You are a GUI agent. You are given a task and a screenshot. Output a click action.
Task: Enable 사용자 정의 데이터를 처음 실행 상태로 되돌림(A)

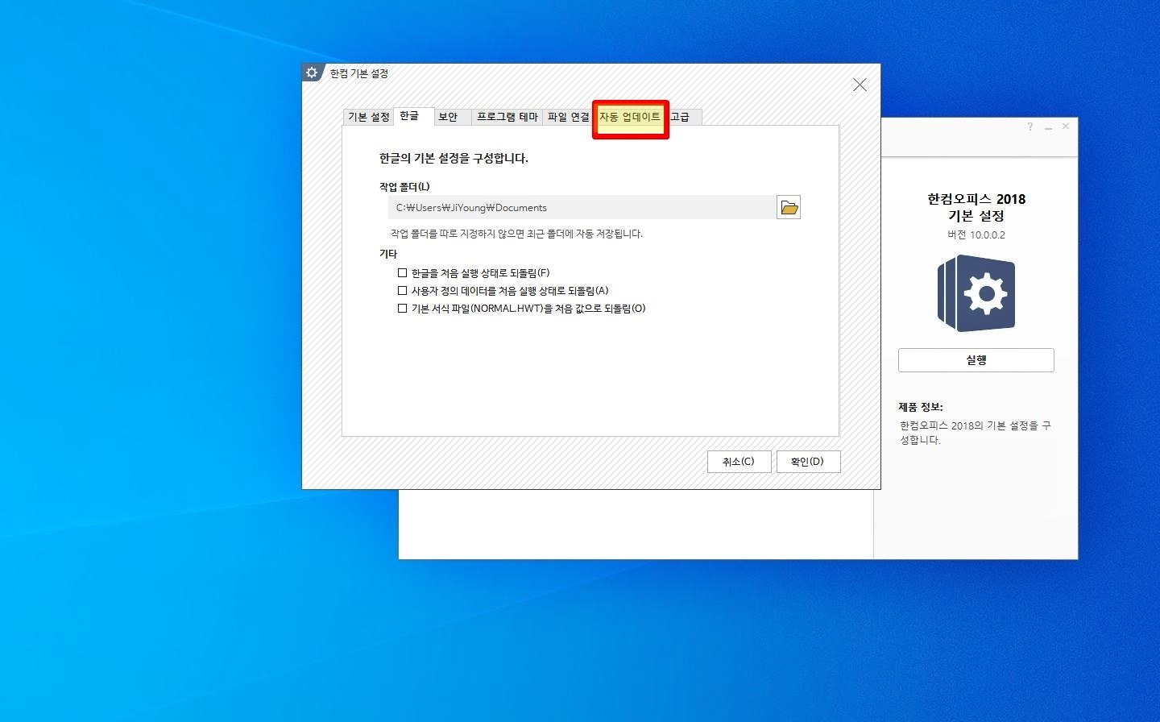tap(503, 291)
